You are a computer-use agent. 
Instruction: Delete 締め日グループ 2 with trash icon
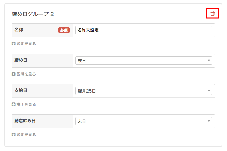pyautogui.click(x=212, y=14)
